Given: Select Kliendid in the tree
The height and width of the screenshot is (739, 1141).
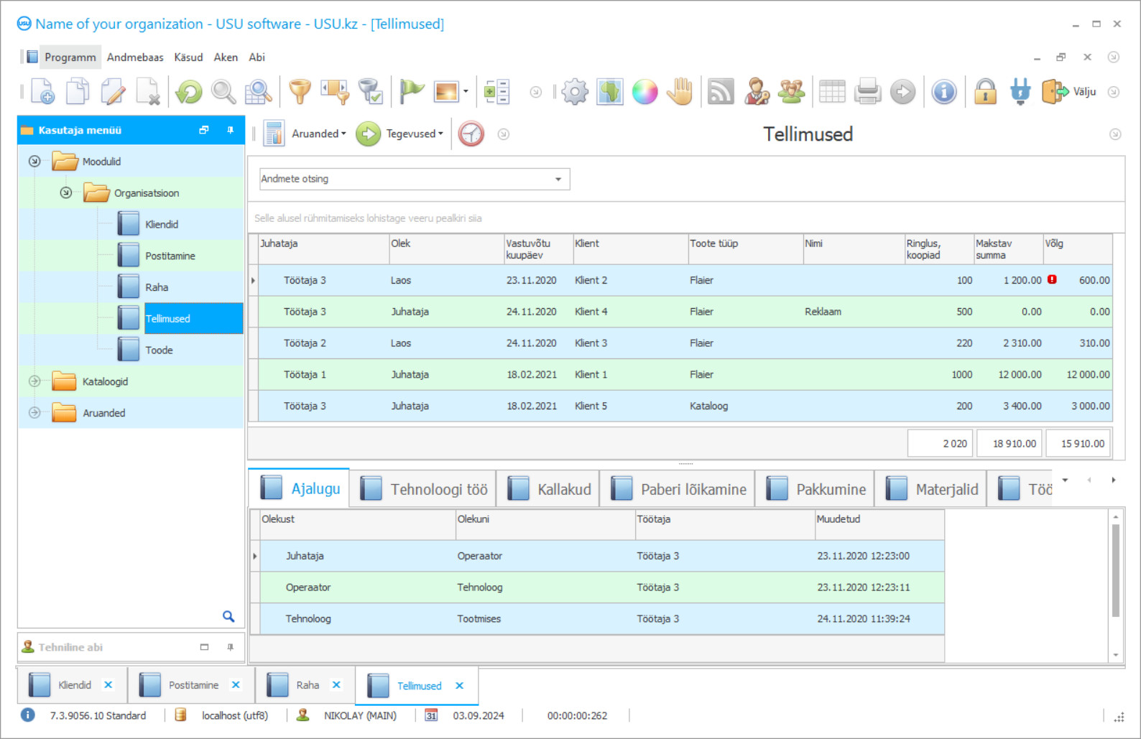Looking at the screenshot, I should (161, 224).
